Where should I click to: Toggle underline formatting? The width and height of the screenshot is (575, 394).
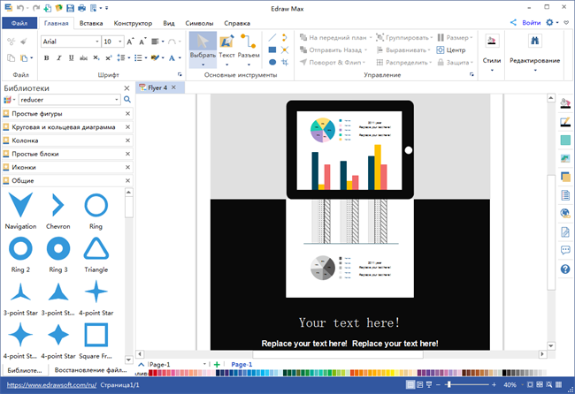71,57
